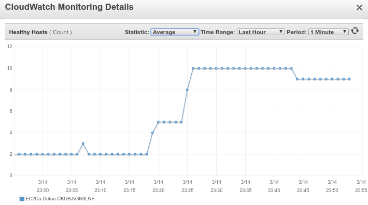Click the data point peaking at 3 hosts

83,143
